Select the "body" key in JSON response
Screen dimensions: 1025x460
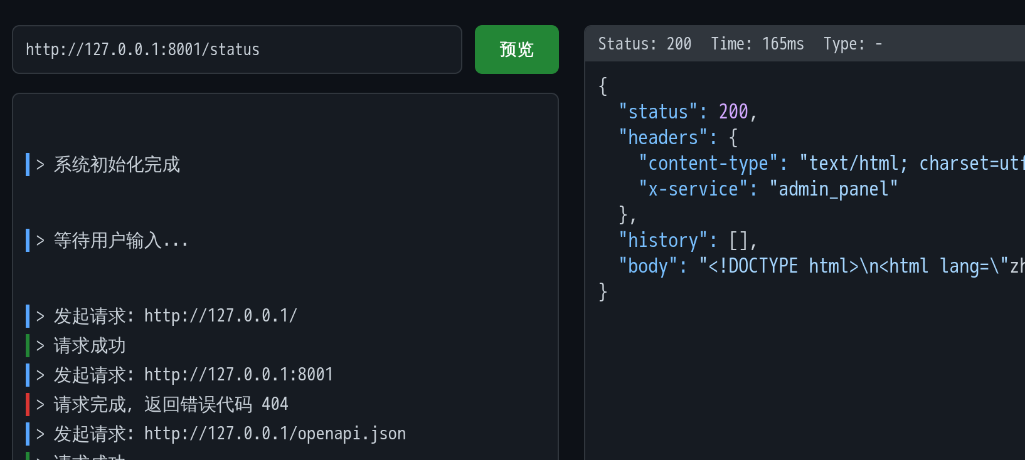click(x=648, y=266)
